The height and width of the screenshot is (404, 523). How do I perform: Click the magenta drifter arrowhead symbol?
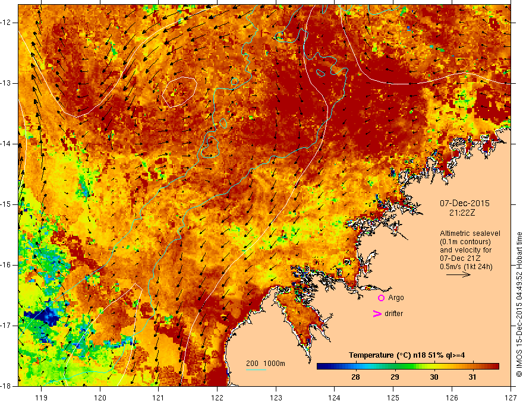pos(377,314)
